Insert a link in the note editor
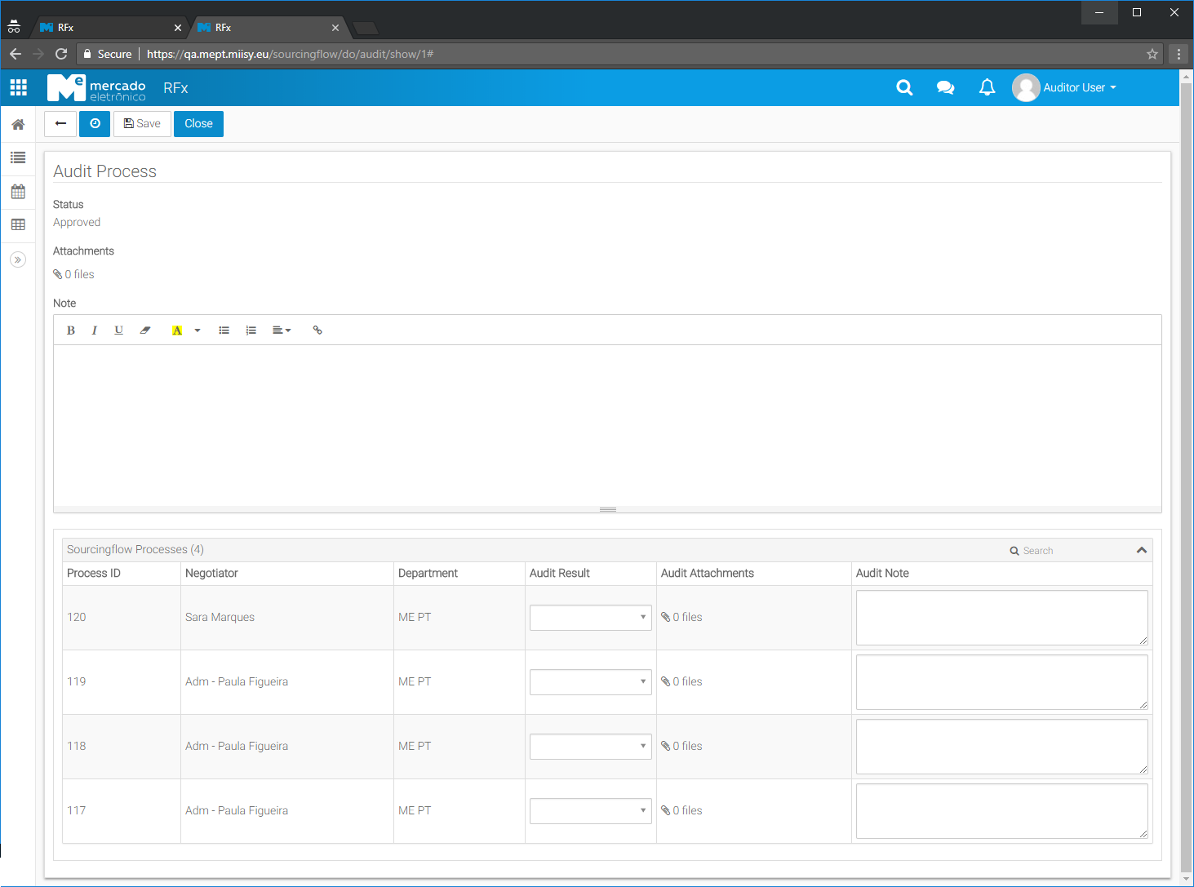This screenshot has width=1194, height=887. coord(317,330)
